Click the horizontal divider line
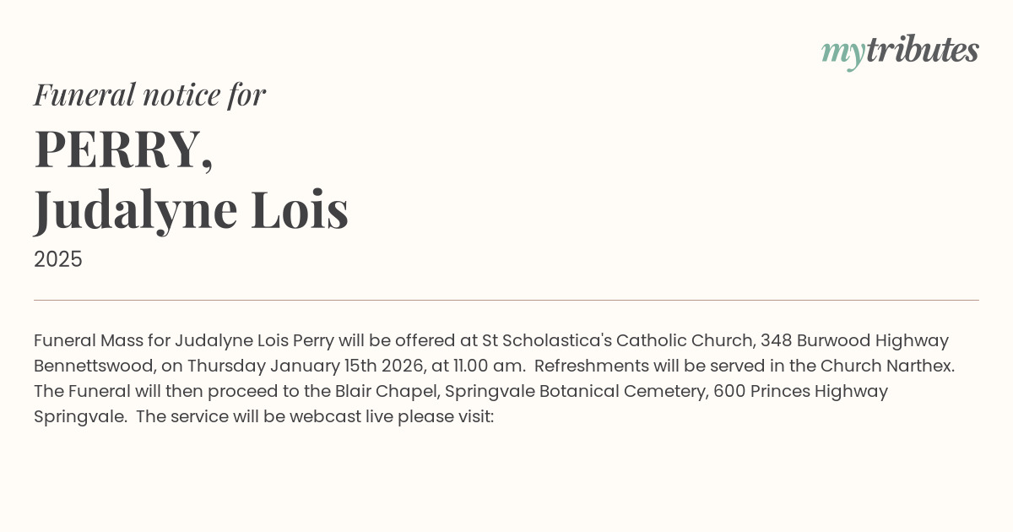The width and height of the screenshot is (1013, 532). pos(506,300)
